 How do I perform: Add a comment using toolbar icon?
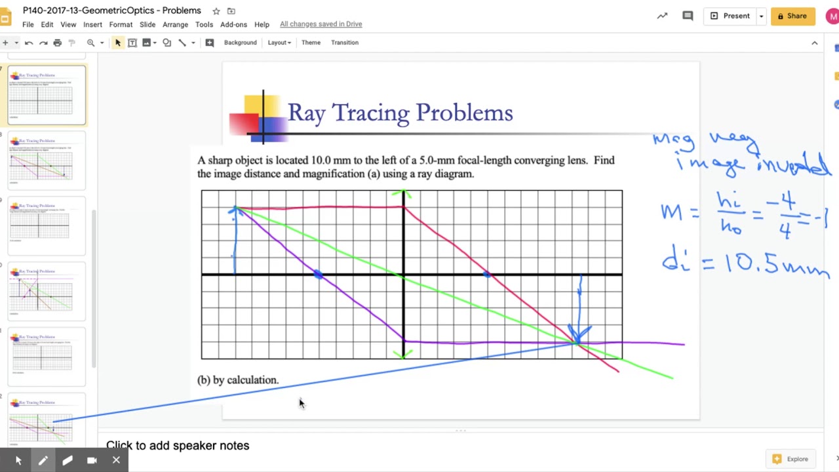click(x=210, y=43)
